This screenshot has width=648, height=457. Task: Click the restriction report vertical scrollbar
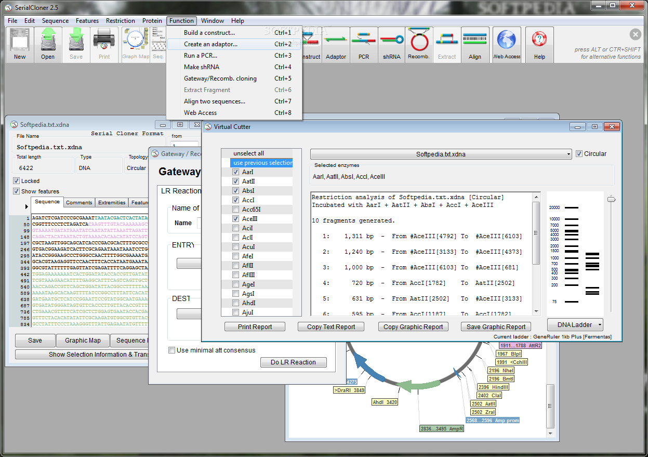pos(536,254)
